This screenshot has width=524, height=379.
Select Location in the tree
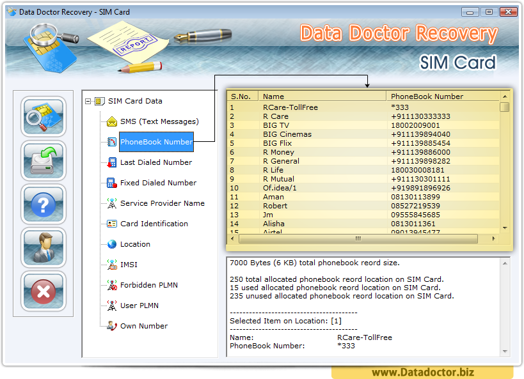pyautogui.click(x=135, y=244)
